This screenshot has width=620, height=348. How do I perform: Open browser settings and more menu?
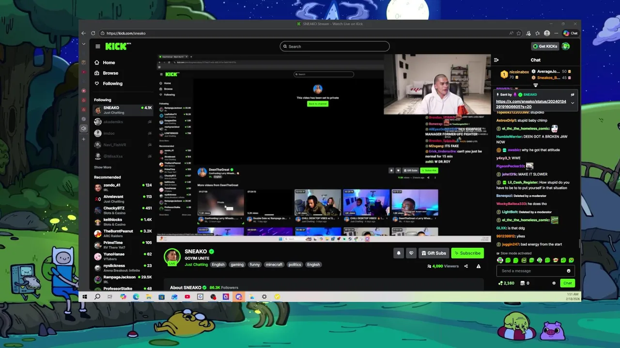tap(556, 33)
